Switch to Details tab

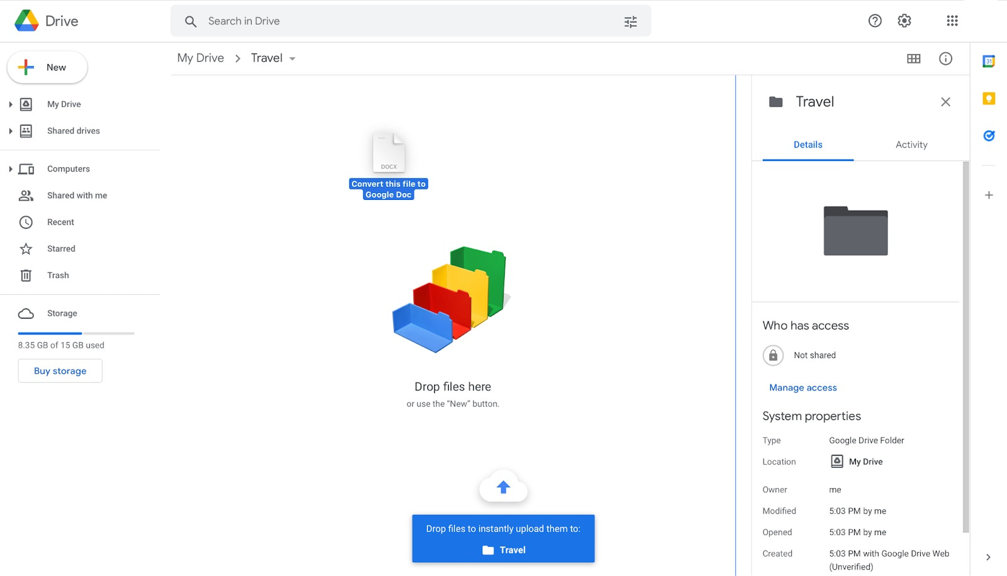(x=807, y=145)
